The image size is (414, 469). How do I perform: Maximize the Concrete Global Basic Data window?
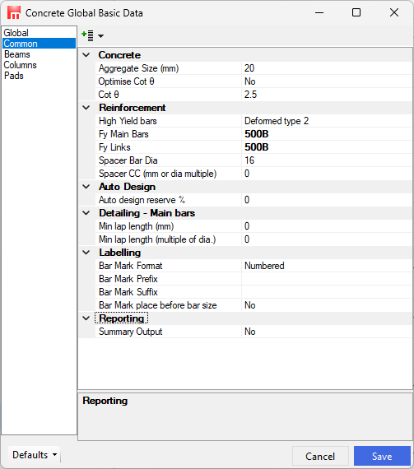[x=356, y=12]
